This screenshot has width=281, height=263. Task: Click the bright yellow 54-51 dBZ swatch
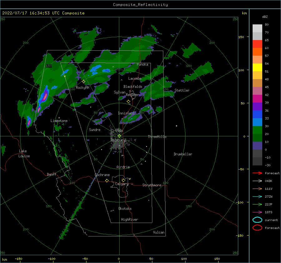[x=257, y=68]
